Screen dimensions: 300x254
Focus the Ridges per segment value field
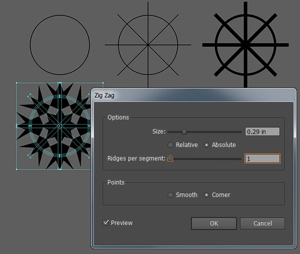262,159
